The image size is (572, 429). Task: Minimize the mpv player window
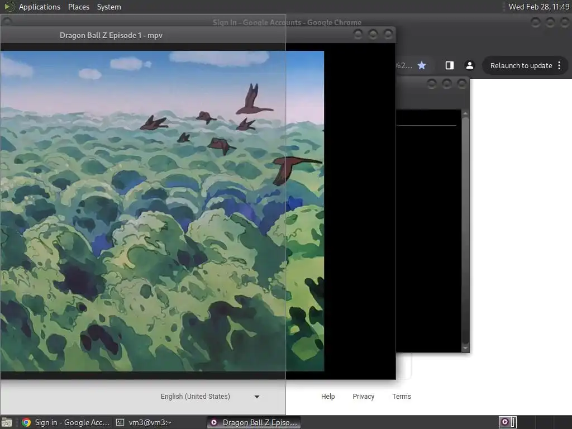coord(358,34)
